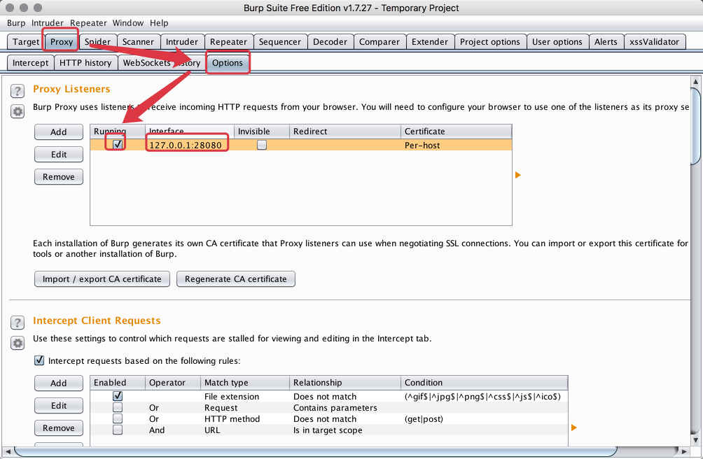Screen dimensions: 703x459
Task: Click the vertical scrollbar up arrow
Action: 695,81
